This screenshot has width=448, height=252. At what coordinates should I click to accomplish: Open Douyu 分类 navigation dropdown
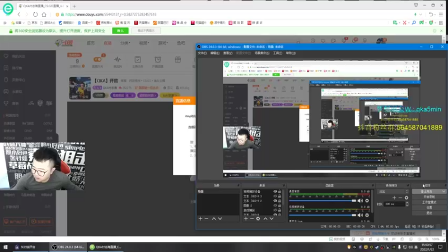click(125, 43)
